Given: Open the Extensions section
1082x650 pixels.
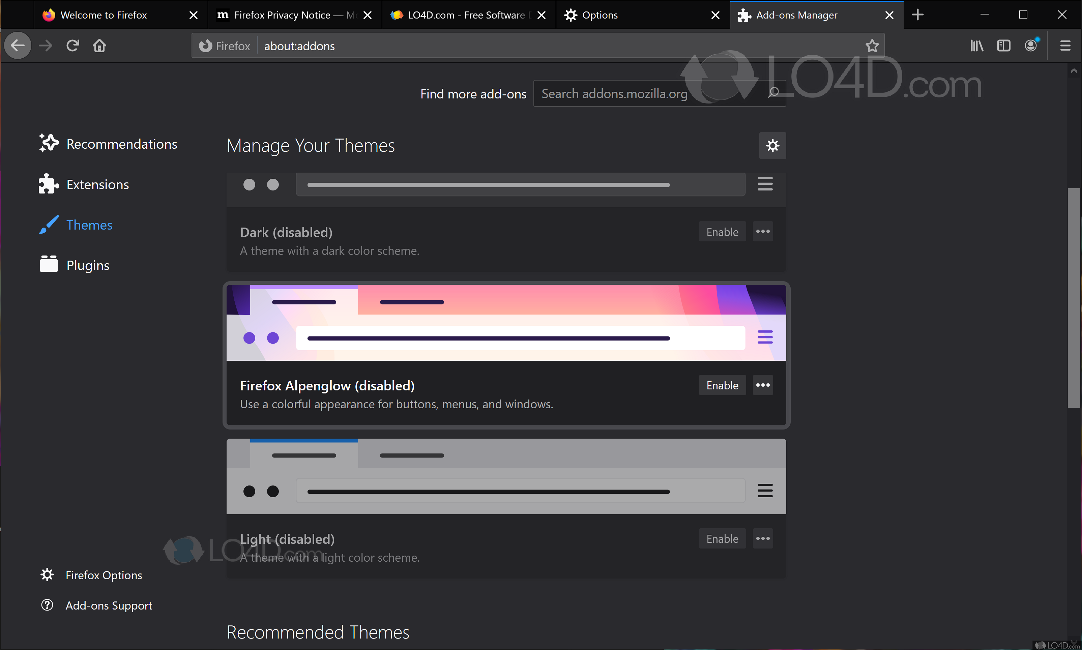Looking at the screenshot, I should click(97, 184).
